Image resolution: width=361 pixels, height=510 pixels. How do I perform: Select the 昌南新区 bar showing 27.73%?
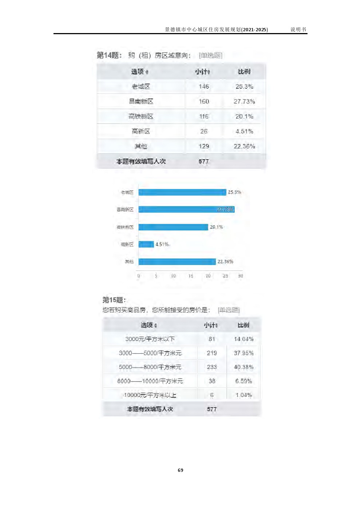(186, 209)
